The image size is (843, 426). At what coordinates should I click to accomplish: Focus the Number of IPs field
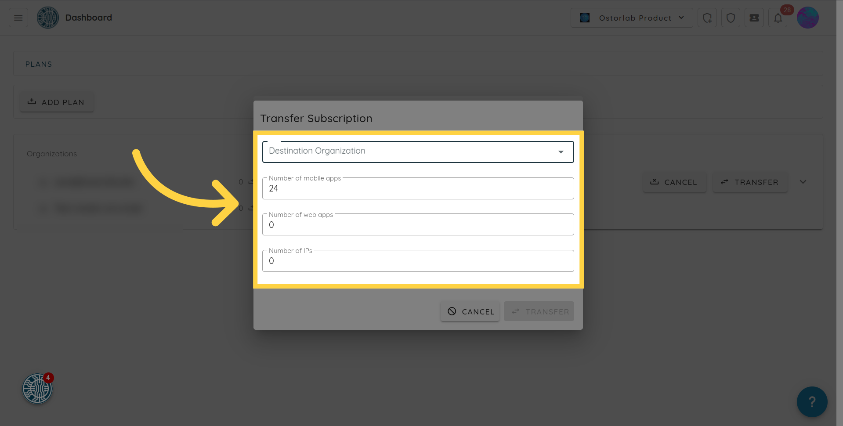pyautogui.click(x=418, y=261)
